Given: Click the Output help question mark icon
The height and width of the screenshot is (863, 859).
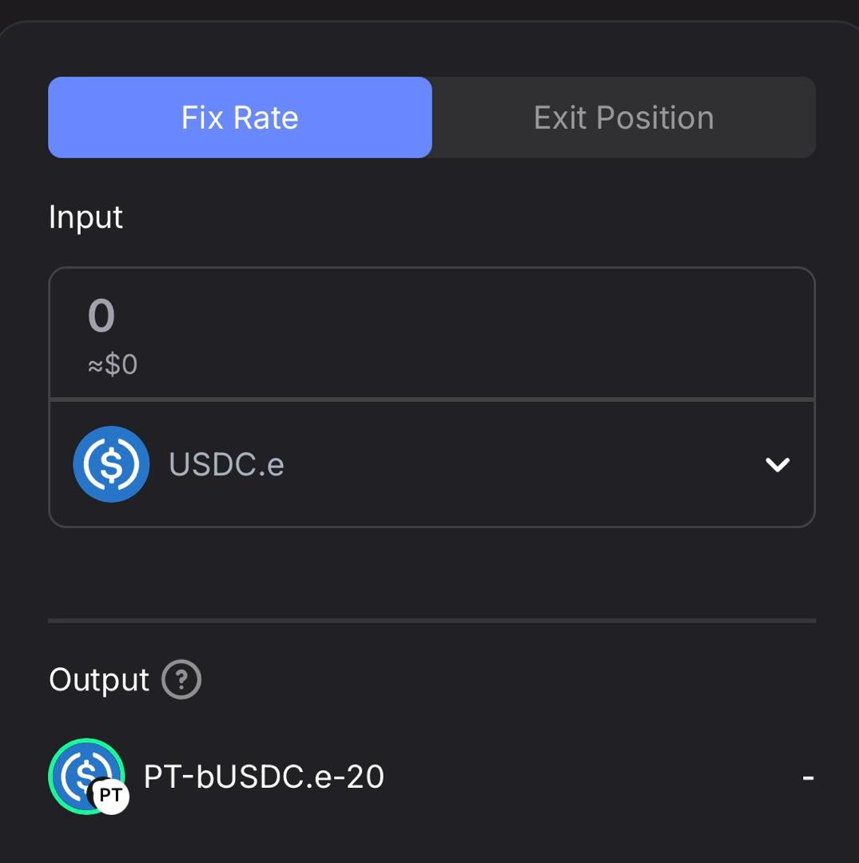Looking at the screenshot, I should tap(181, 680).
